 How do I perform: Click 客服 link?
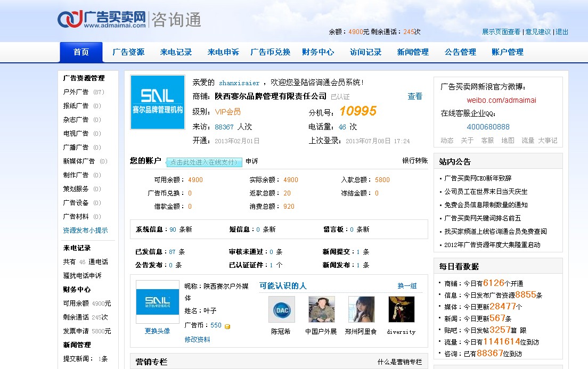point(487,141)
